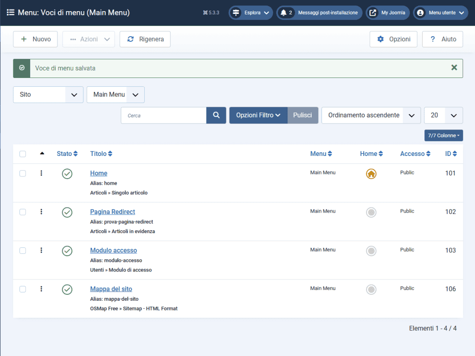Open the sidebar hamburger menu
Screen dimensions: 475x356
[10, 13]
